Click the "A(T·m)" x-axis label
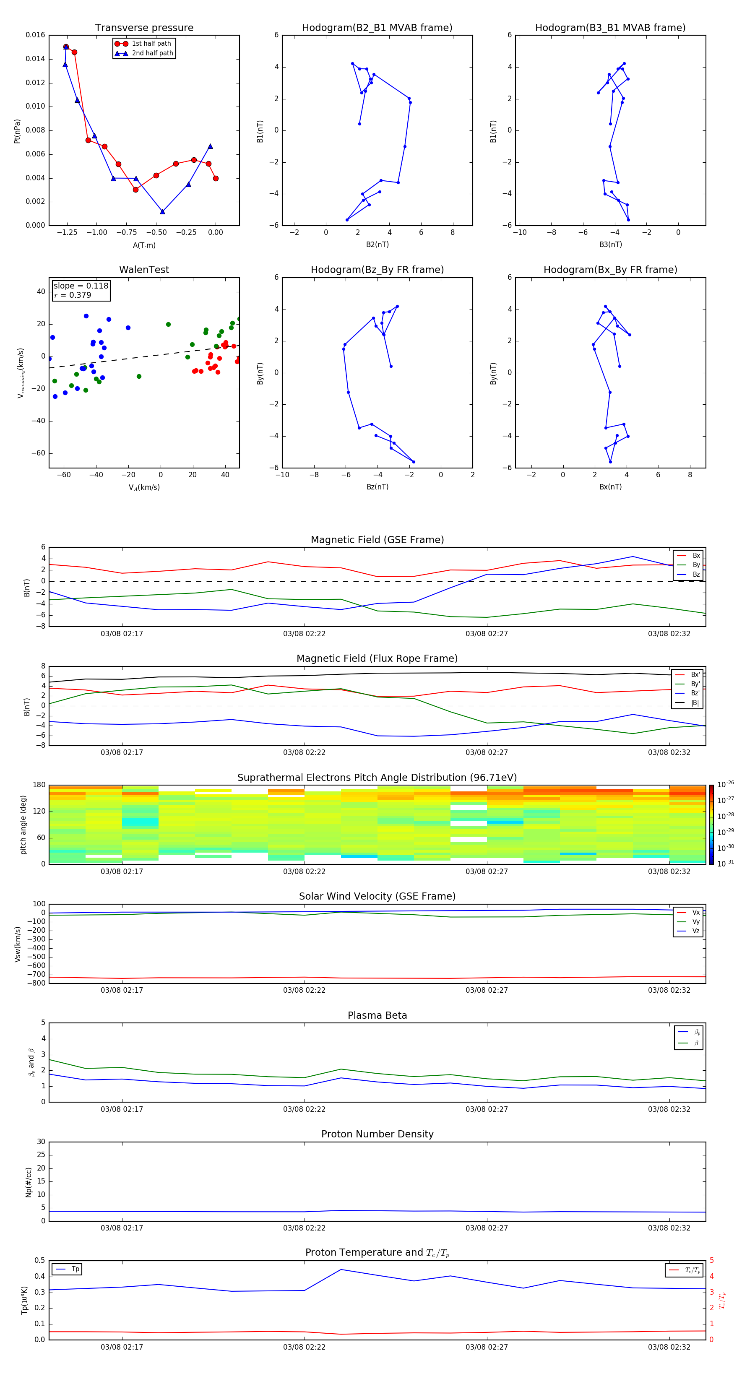The image size is (755, 1384). pyautogui.click(x=144, y=245)
